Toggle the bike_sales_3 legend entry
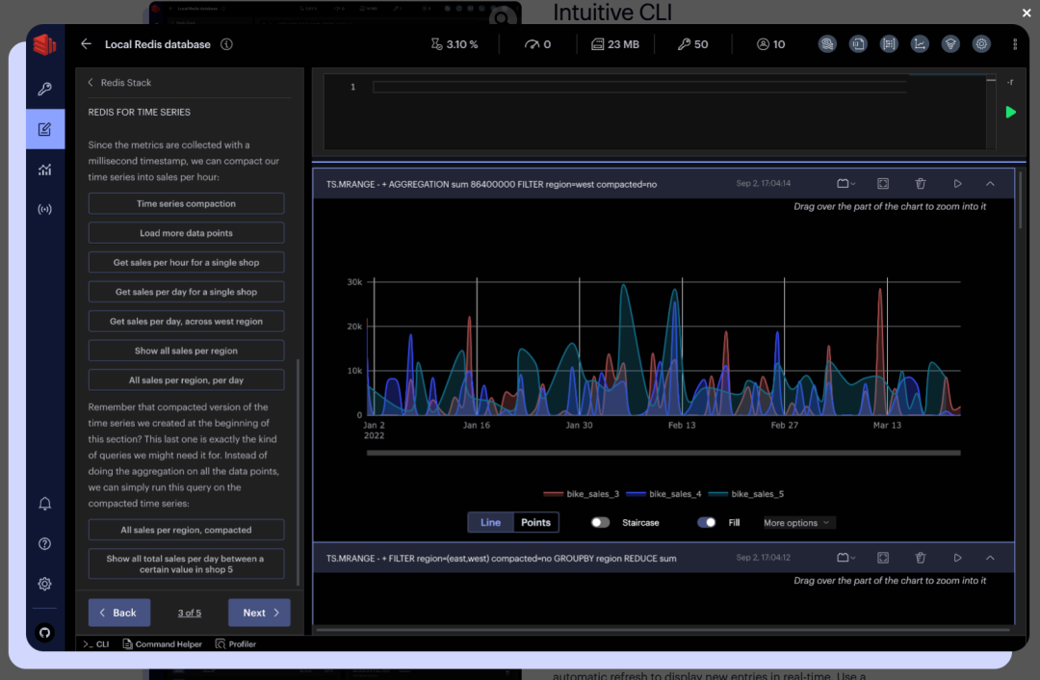This screenshot has width=1040, height=680. coord(581,494)
